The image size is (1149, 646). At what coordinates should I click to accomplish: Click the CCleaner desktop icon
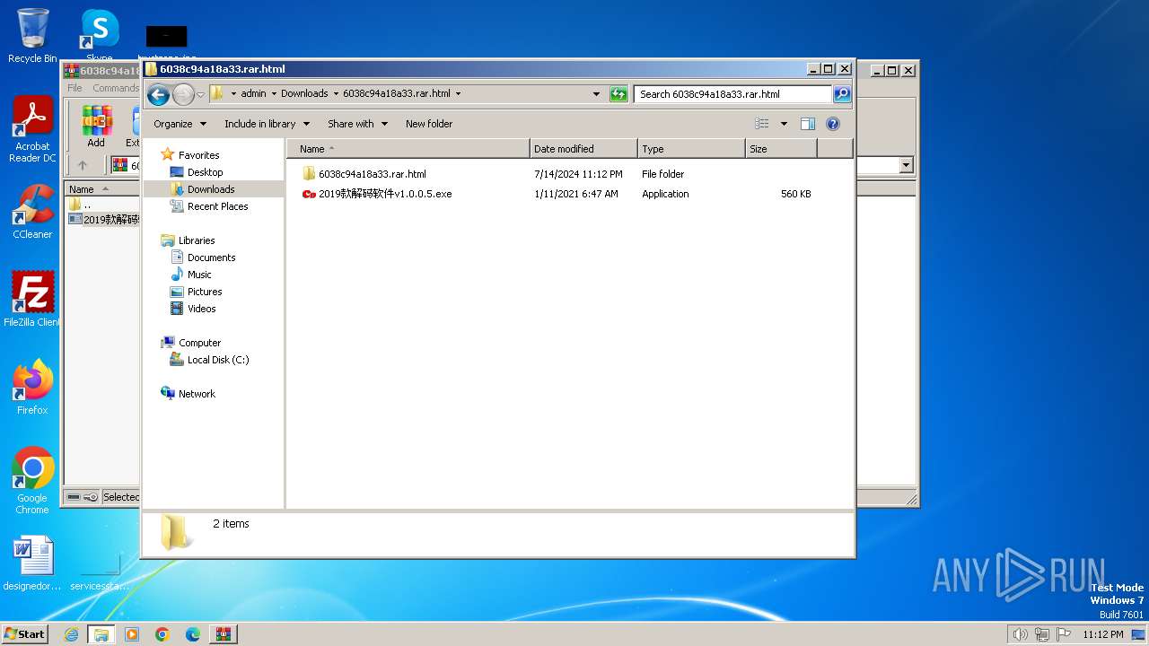coord(32,212)
